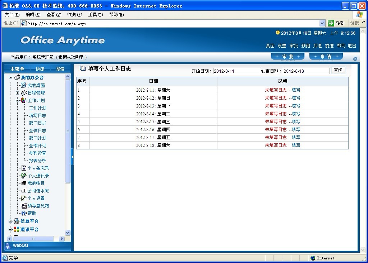Screen dimensions: 368x263
Task: Click the 审批 approval button in header
Action: coord(287,57)
